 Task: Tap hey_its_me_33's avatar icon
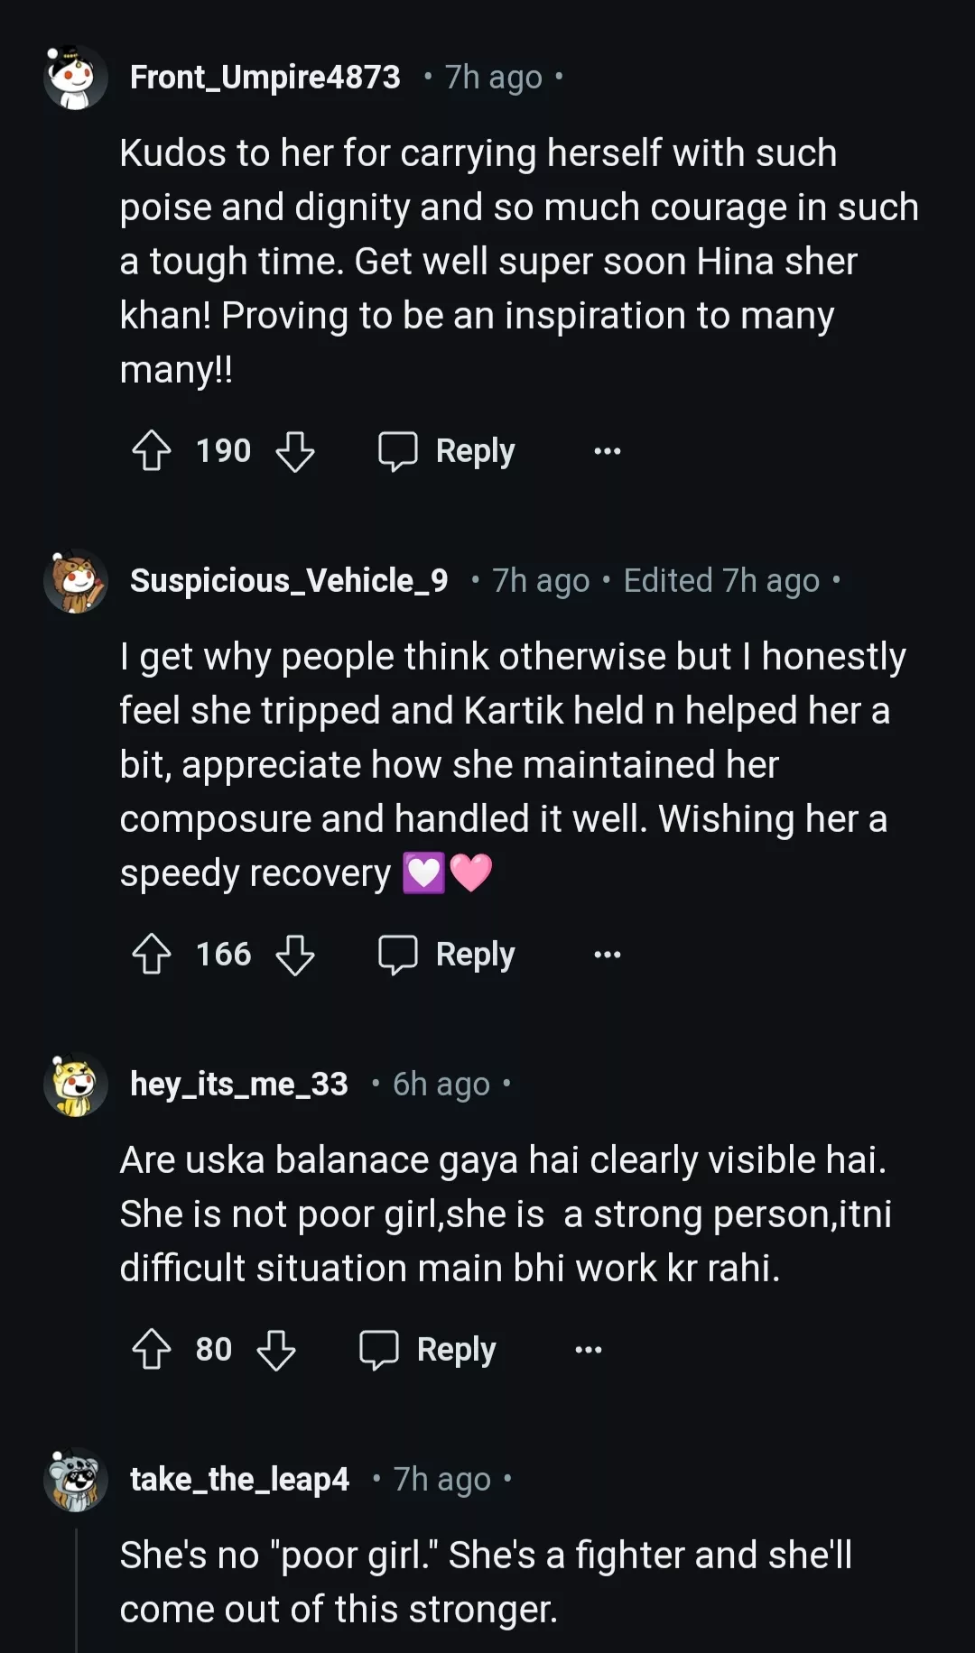pyautogui.click(x=76, y=1084)
